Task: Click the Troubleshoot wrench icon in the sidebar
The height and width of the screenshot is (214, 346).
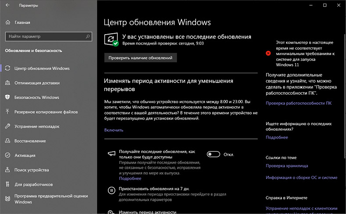Action: tap(7, 126)
